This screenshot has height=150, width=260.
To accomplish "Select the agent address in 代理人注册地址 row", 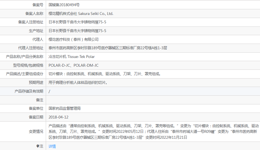I will tap(108, 48).
